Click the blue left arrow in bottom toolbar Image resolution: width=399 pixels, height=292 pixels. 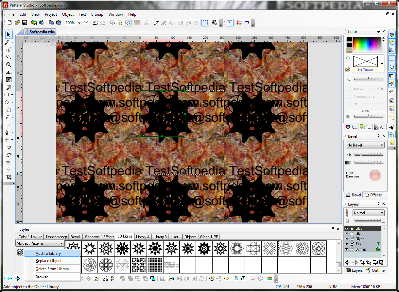click(x=9, y=278)
